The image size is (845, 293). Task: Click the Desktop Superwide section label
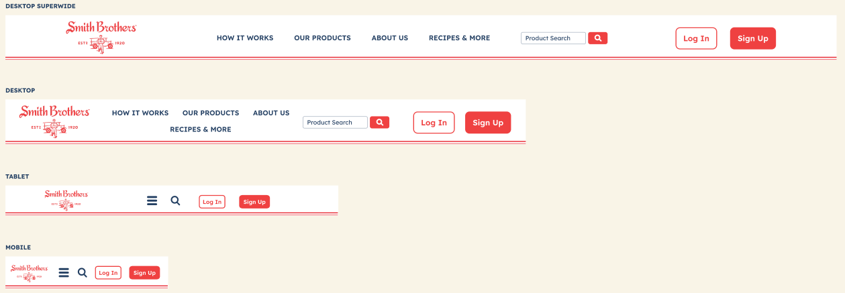[40, 6]
